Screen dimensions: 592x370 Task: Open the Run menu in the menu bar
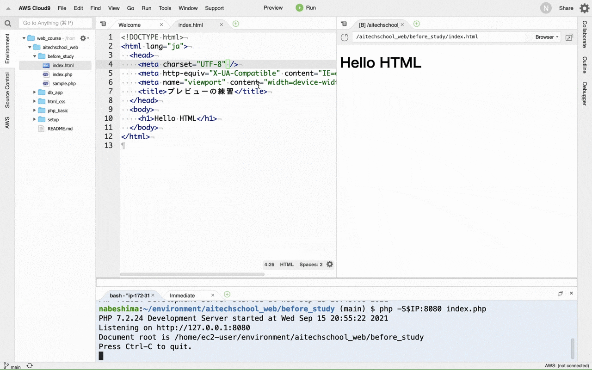coord(146,8)
